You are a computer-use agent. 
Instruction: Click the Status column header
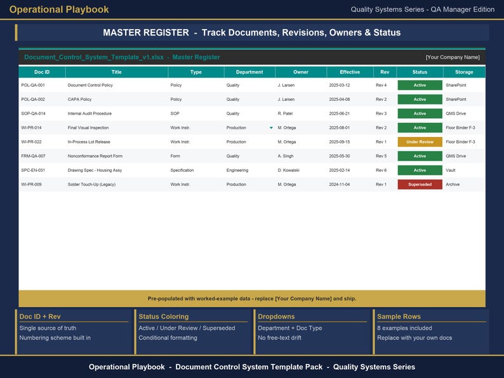coord(420,72)
